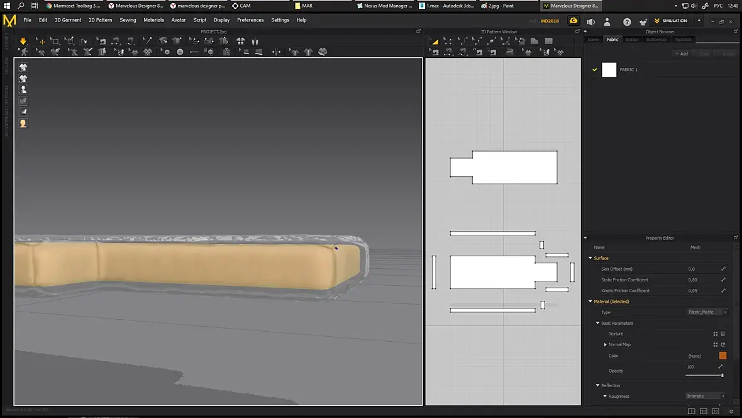The height and width of the screenshot is (418, 742).
Task: Collapse the Surface section
Action: 590,258
